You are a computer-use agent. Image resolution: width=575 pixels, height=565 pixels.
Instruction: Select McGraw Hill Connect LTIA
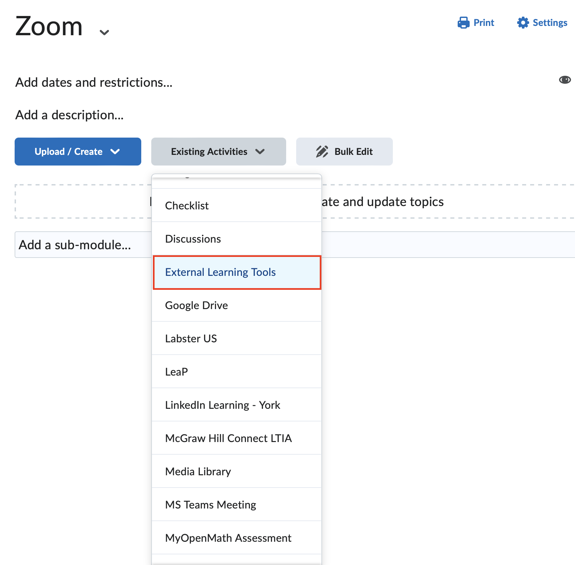coord(237,438)
